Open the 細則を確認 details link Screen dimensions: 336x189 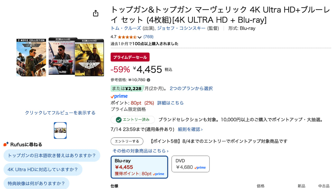click(190, 129)
